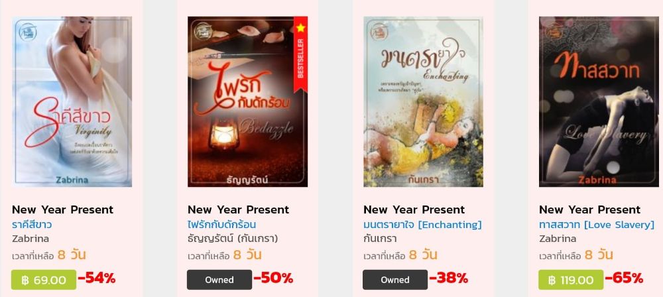
Task: Buy ทาสสวาท for ฿ 119.00
Action: [x=571, y=280]
